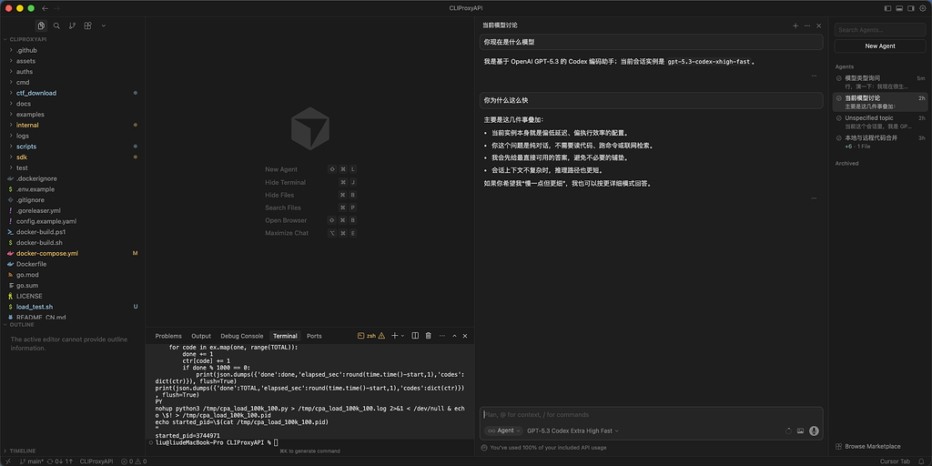Synchronize changes in status bar
Viewport: 932px width, 466px height.
click(62, 461)
